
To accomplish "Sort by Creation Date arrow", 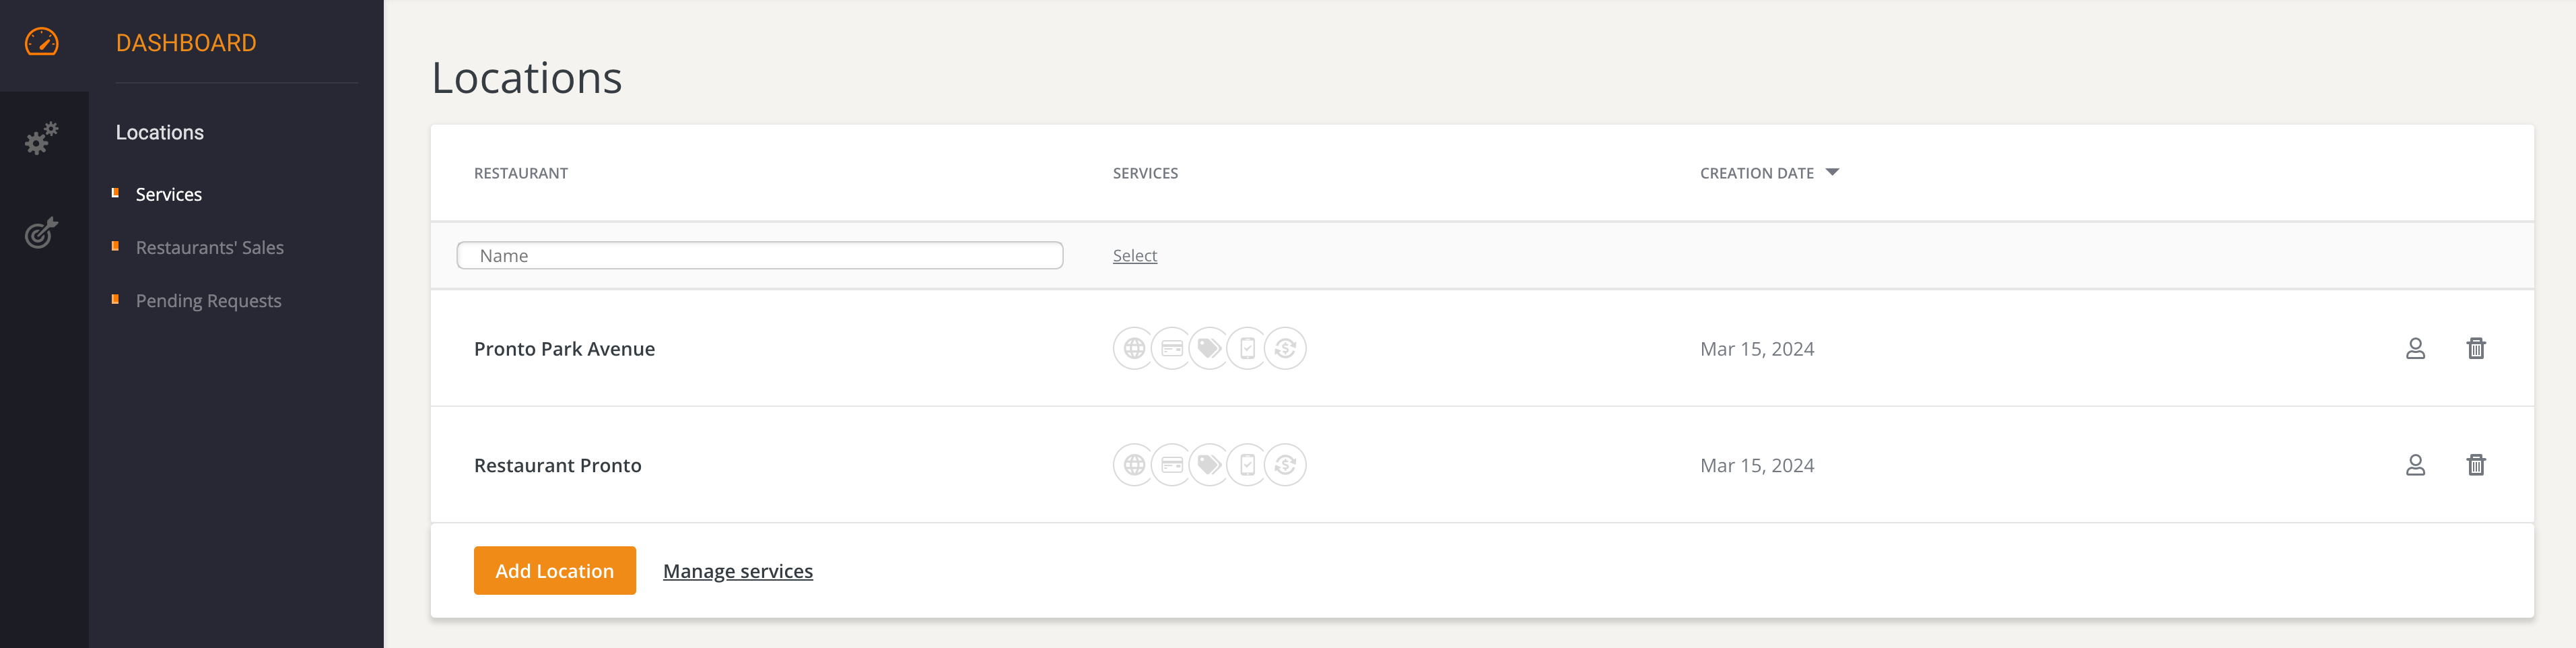I will 1832,172.
